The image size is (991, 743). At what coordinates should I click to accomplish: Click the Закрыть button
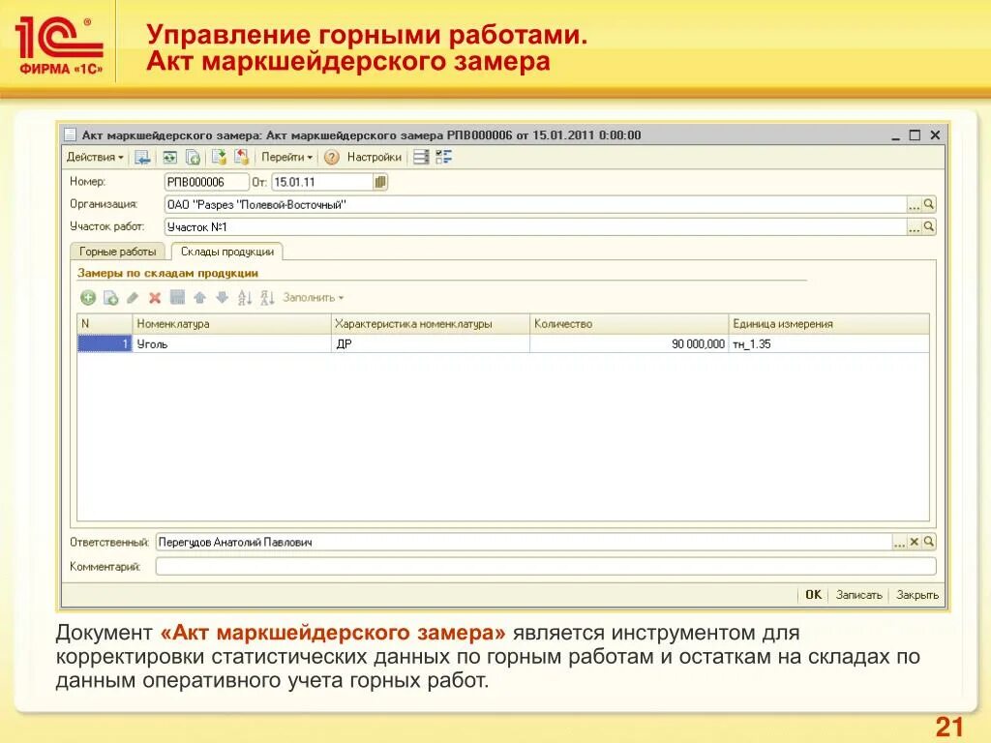coord(917,595)
